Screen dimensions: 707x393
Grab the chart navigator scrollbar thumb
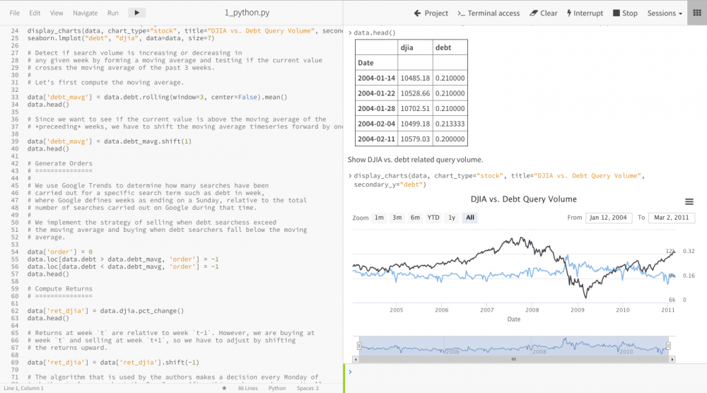(x=513, y=359)
